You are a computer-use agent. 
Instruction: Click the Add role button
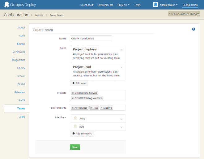tap(79, 83)
